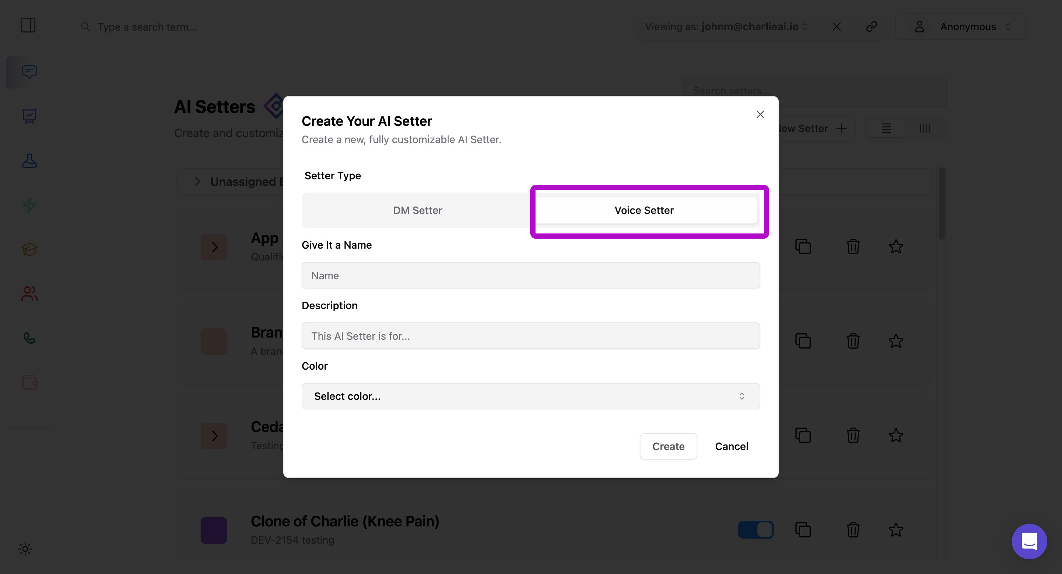Toggle Clone of Charlie (Knee Pain) switch

pos(755,529)
